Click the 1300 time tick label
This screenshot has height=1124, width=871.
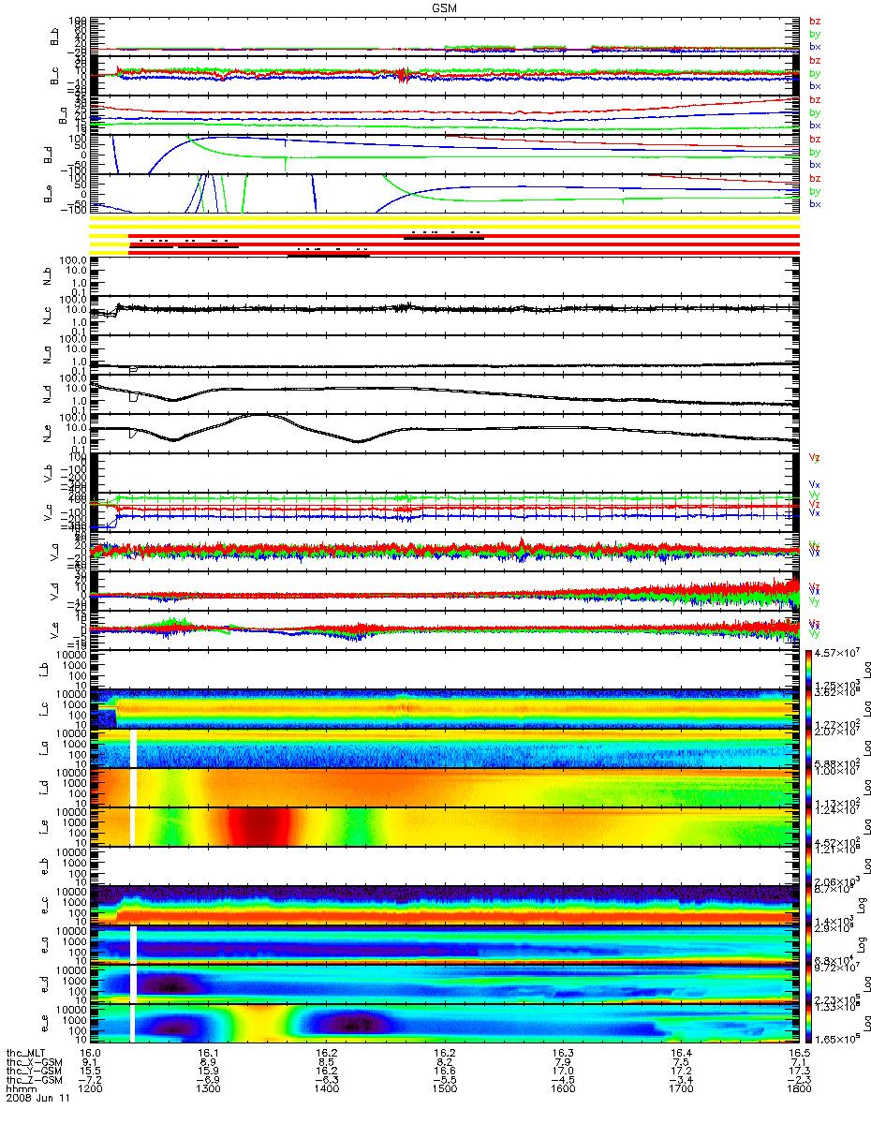click(208, 1087)
